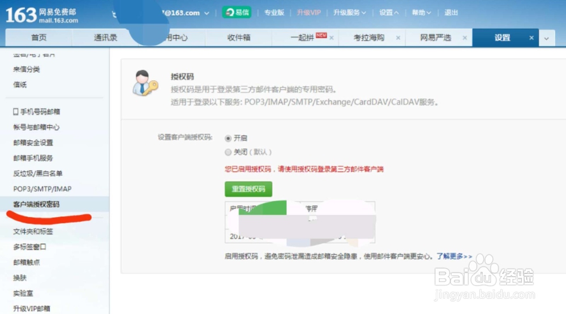Close the 网易严选 tab

pos(465,38)
